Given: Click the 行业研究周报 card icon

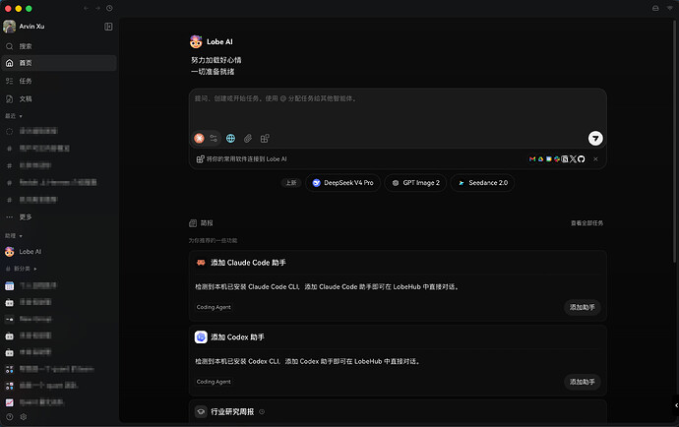Looking at the screenshot, I should click(x=201, y=412).
